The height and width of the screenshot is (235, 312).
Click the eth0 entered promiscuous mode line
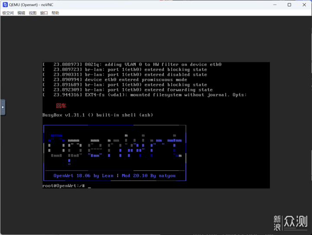point(115,79)
